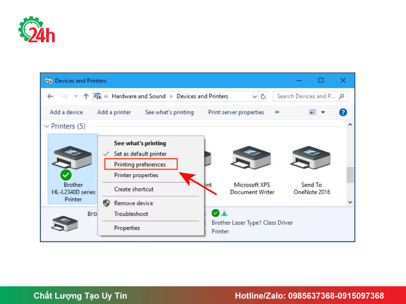The width and height of the screenshot is (406, 304).
Task: Click the search magnifier icon
Action: pyautogui.click(x=341, y=96)
